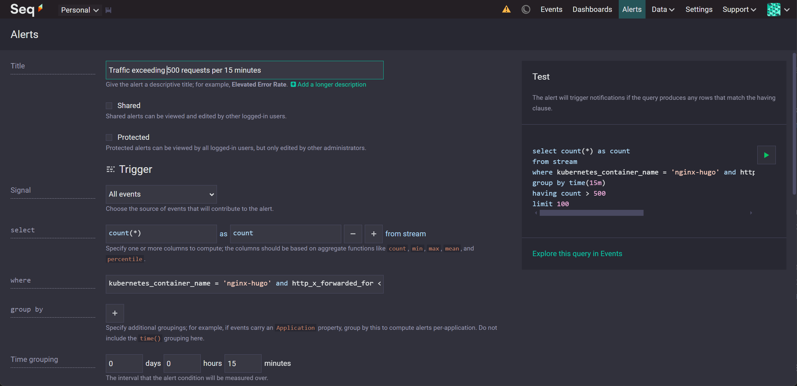Click the Signal field label
The height and width of the screenshot is (386, 797).
pos(21,190)
